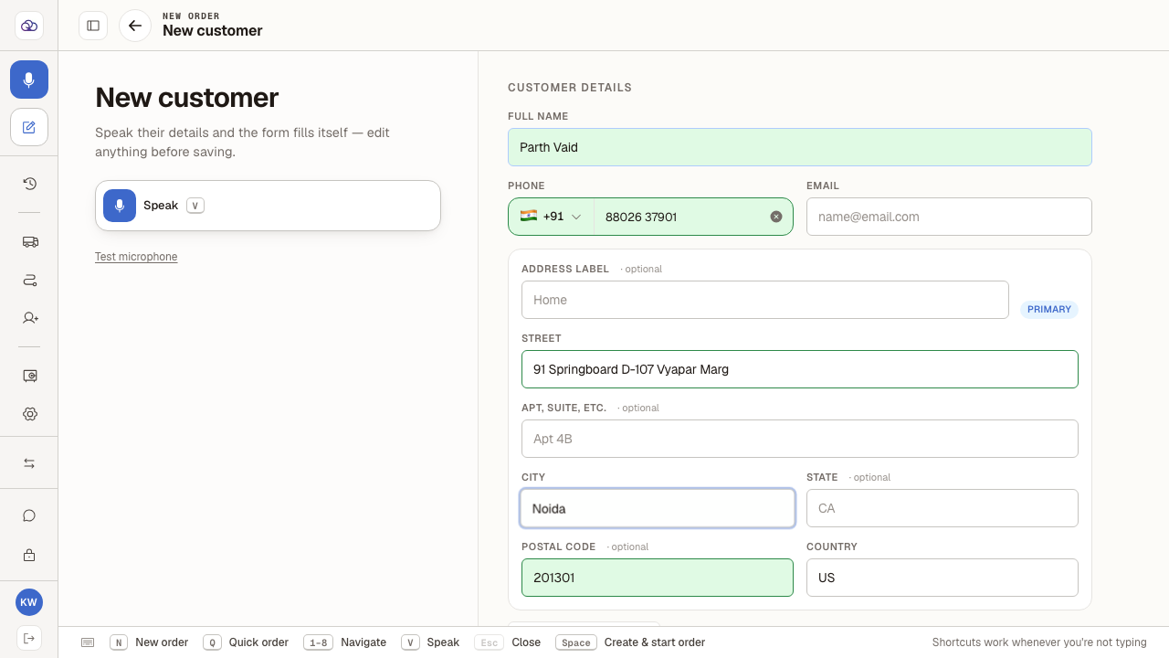
Task: Click the India flag in the phone field
Action: (x=529, y=217)
